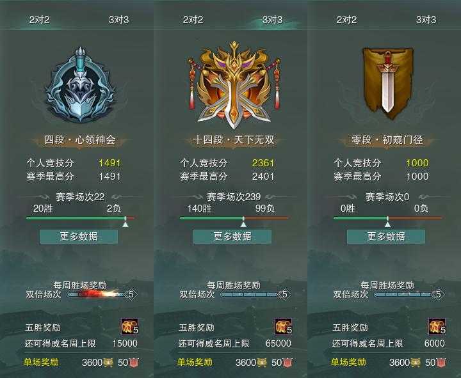Image resolution: width=461 pixels, height=378 pixels.
Task: Click the gold coin icon beside 3600 in middle panel
Action: 262,363
